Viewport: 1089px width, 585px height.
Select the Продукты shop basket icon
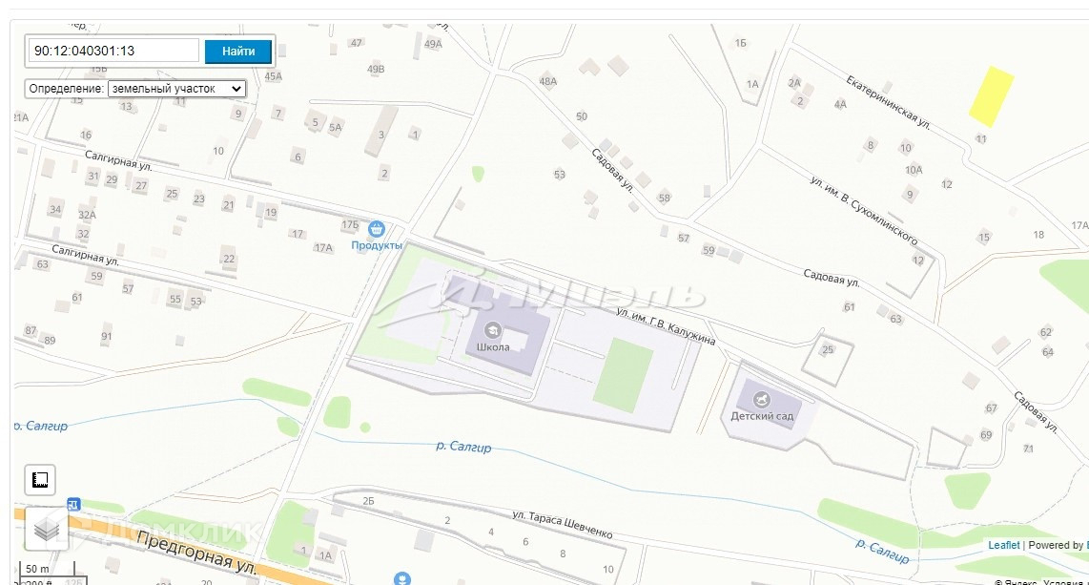(x=377, y=229)
